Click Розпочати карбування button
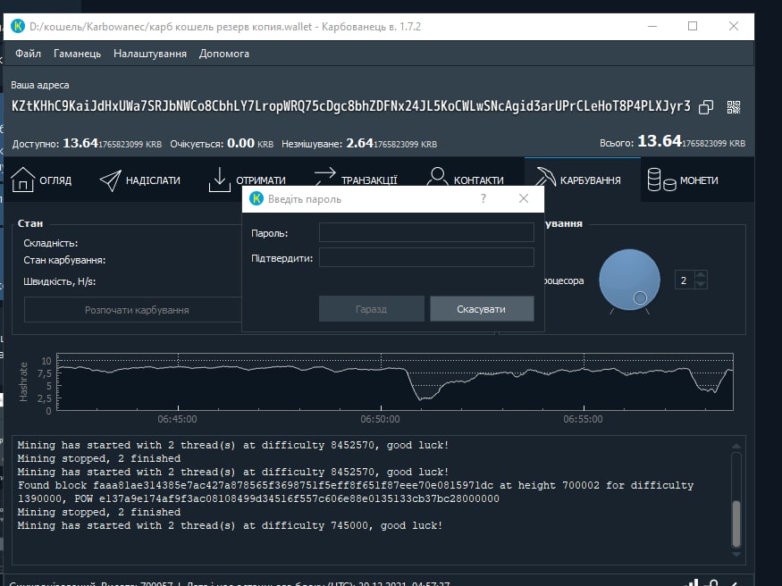This screenshot has height=586, width=782. tap(137, 310)
